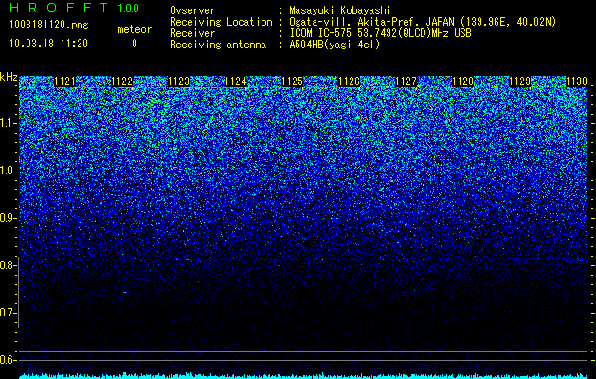Click the 0.7 frequency axis label
The image size is (596, 379).
[x=8, y=313]
